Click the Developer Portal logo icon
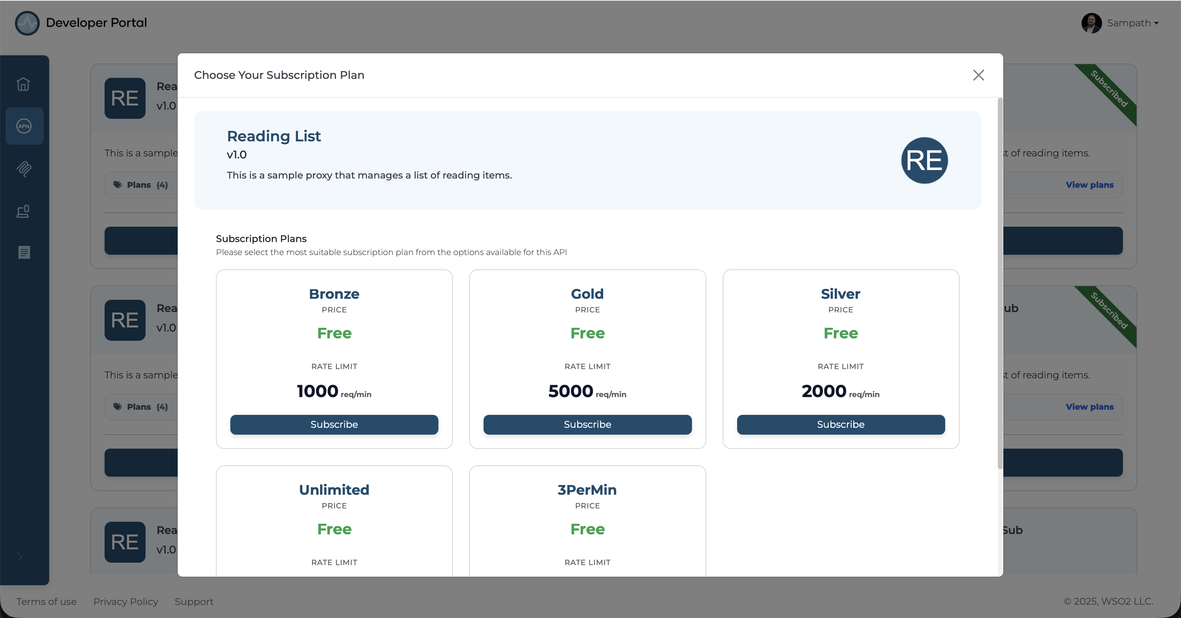This screenshot has height=618, width=1181. tap(27, 23)
